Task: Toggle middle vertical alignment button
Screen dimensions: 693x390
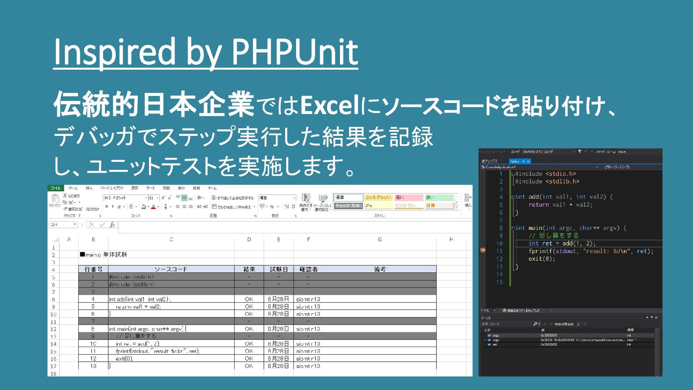Action: [x=184, y=198]
